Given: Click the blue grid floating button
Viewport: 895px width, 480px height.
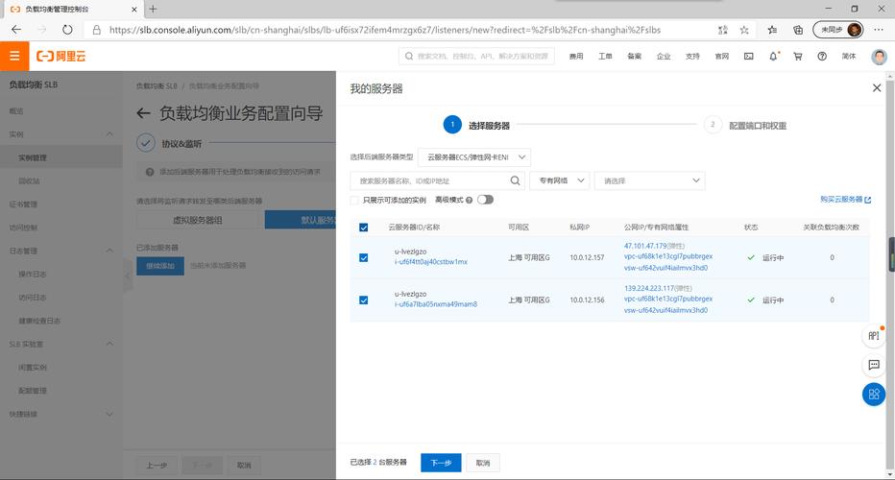Looking at the screenshot, I should coord(873,395).
